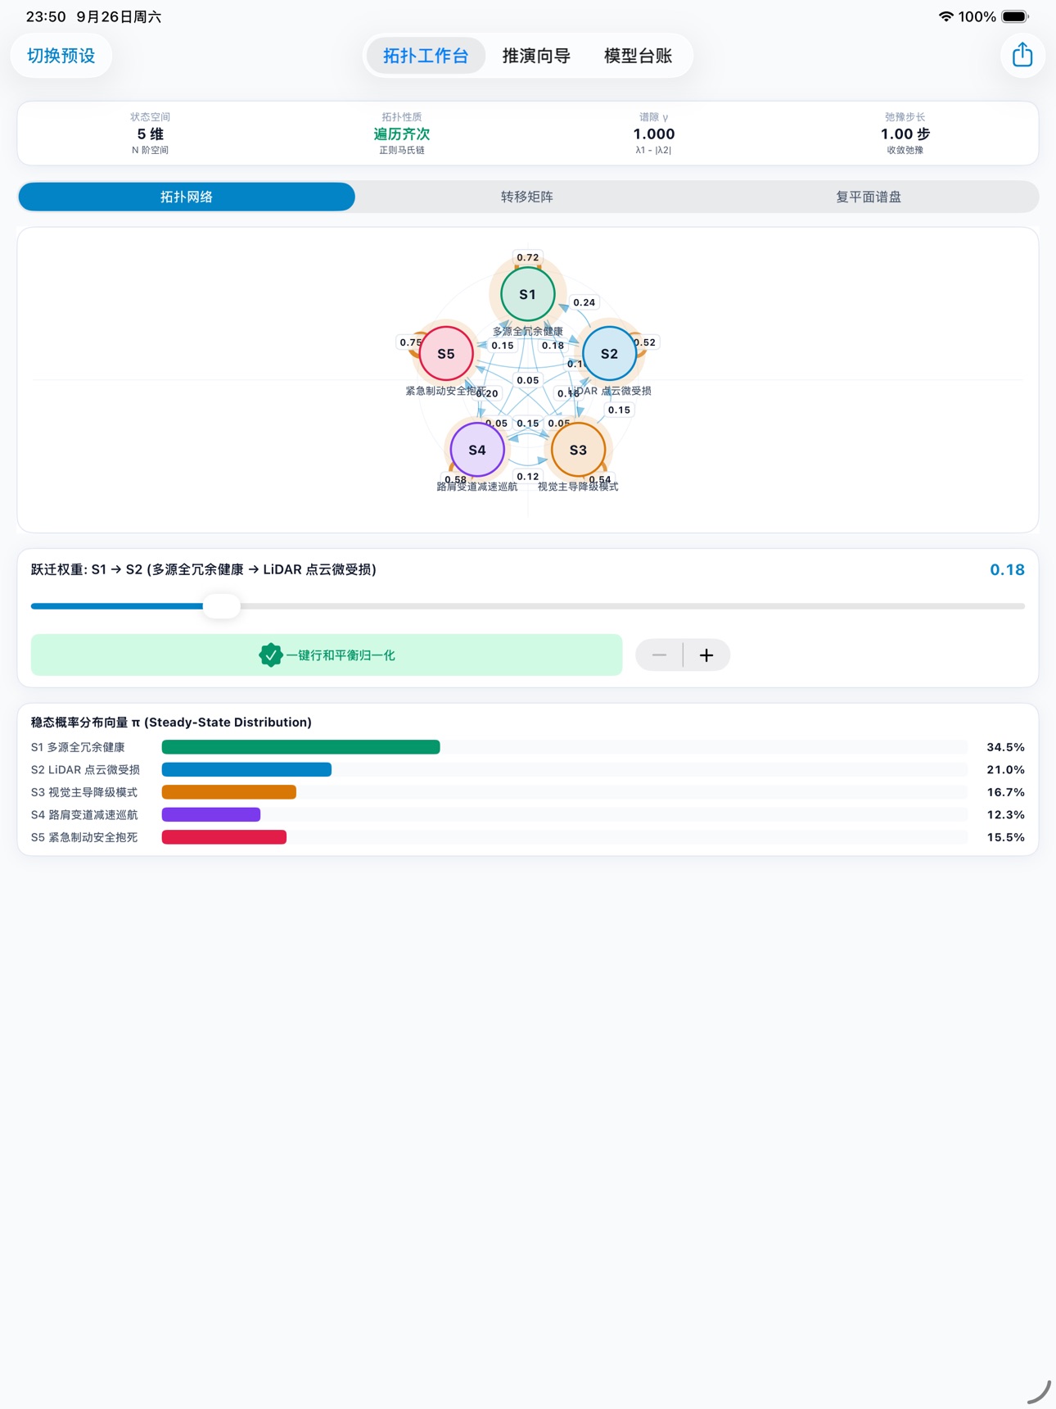The image size is (1056, 1409).
Task: Select the 0.54 self-loop label at S3
Action: (600, 480)
